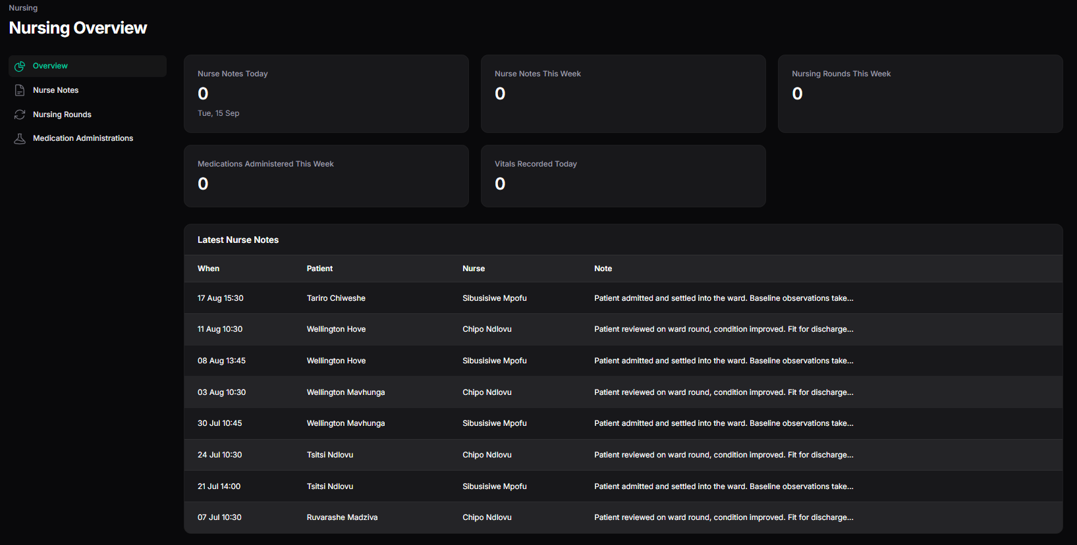
Task: Open Ruvarashe Madziva's note row
Action: click(x=623, y=517)
